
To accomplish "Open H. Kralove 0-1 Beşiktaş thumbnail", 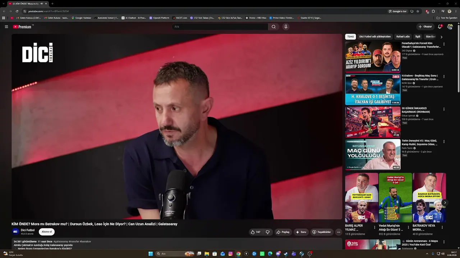I will click(x=373, y=90).
